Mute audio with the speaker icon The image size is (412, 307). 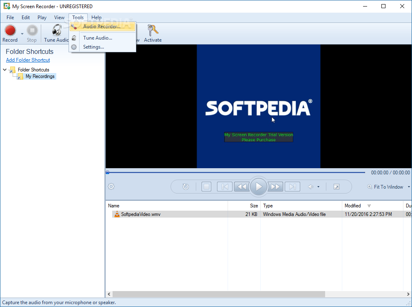310,187
